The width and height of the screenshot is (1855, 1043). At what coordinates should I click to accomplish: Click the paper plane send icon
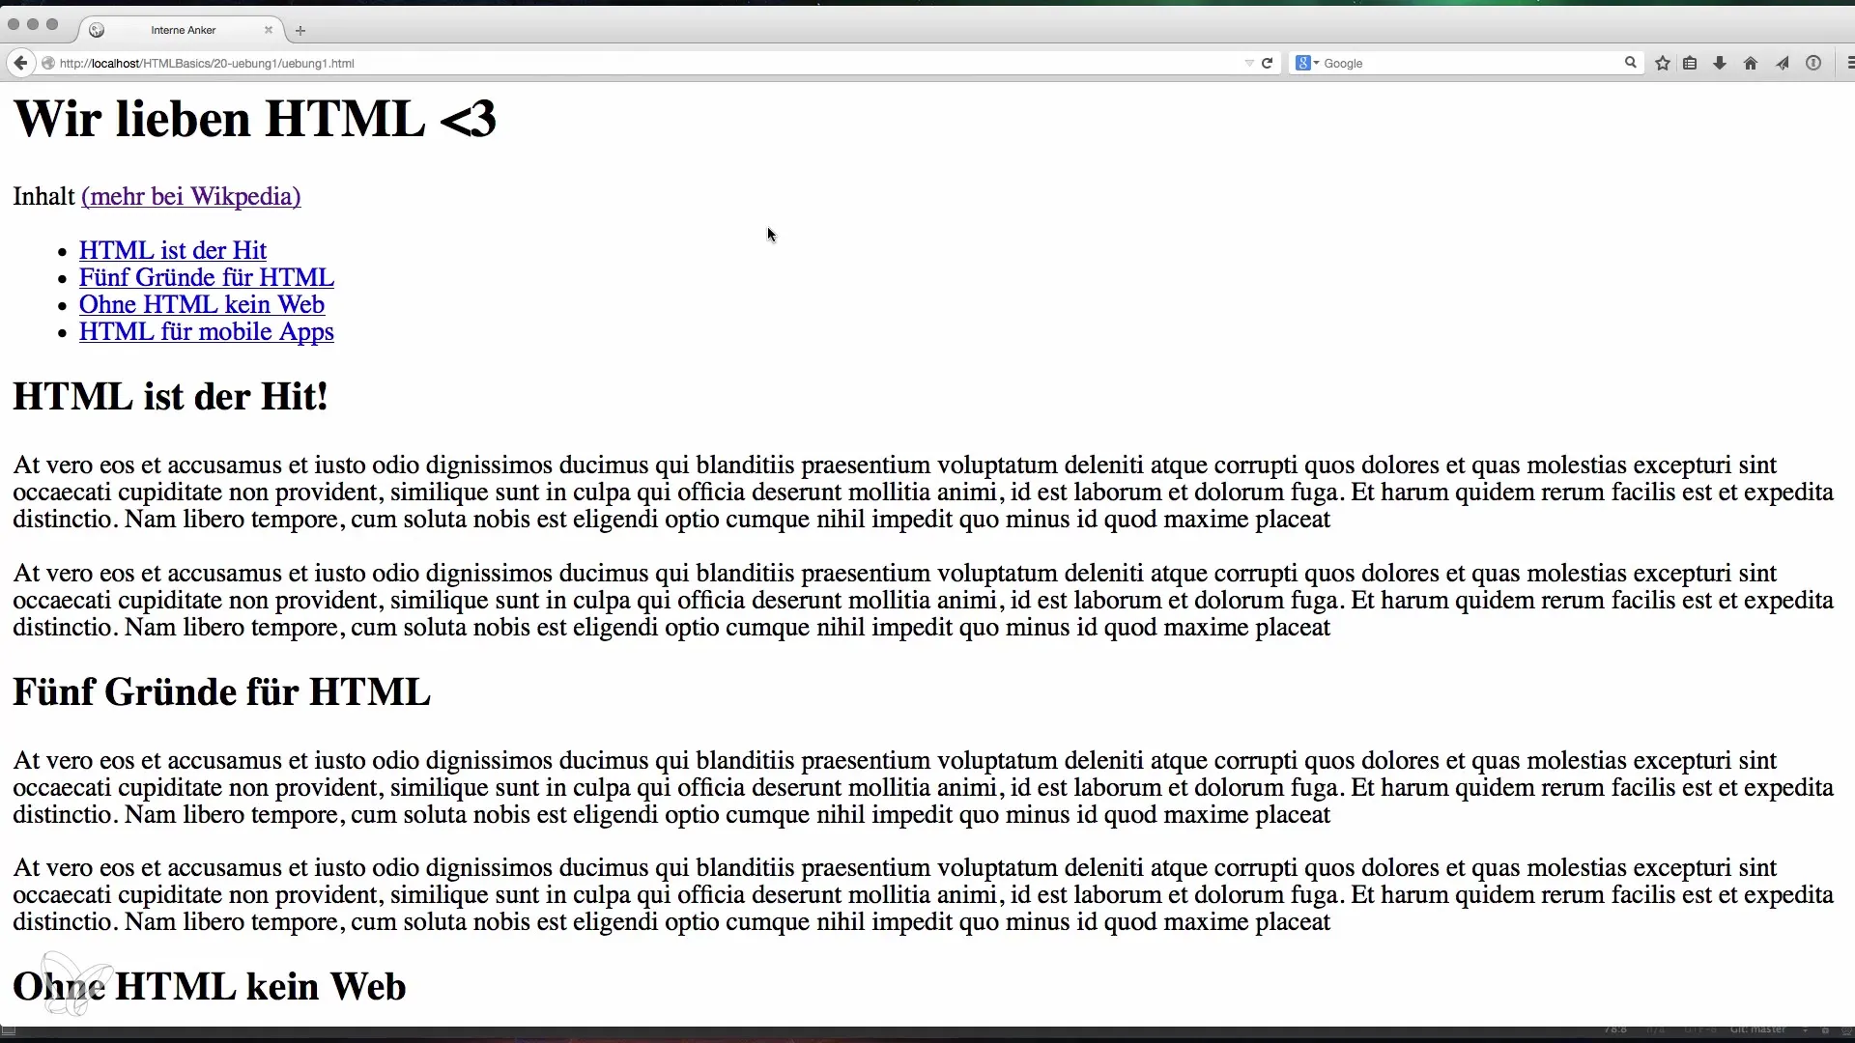click(1782, 63)
